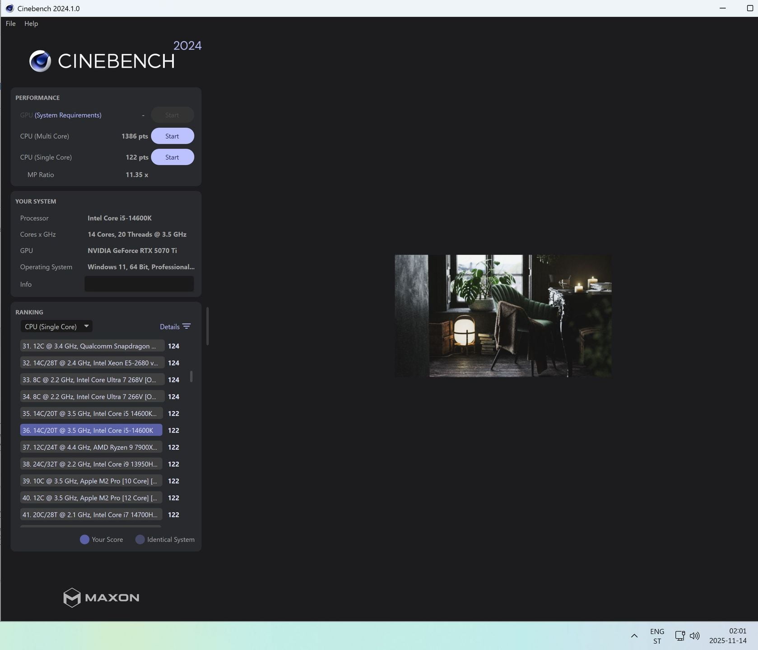The height and width of the screenshot is (650, 758).
Task: Select ranking row 32 Intel Xeon E5-2680
Action: pyautogui.click(x=92, y=363)
